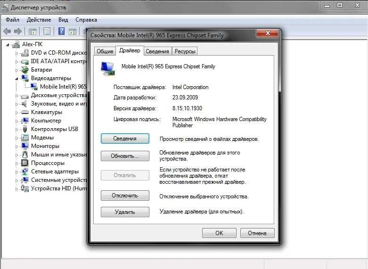Image resolution: width=368 pixels, height=269 pixels.
Task: Close the Свойства dialog with red X
Action: (x=268, y=33)
